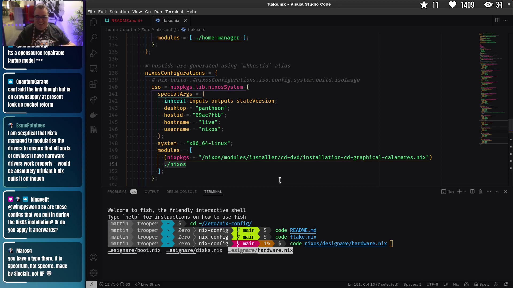The image size is (513, 288).
Task: Open the Explorer sidebar icon
Action: click(93, 22)
